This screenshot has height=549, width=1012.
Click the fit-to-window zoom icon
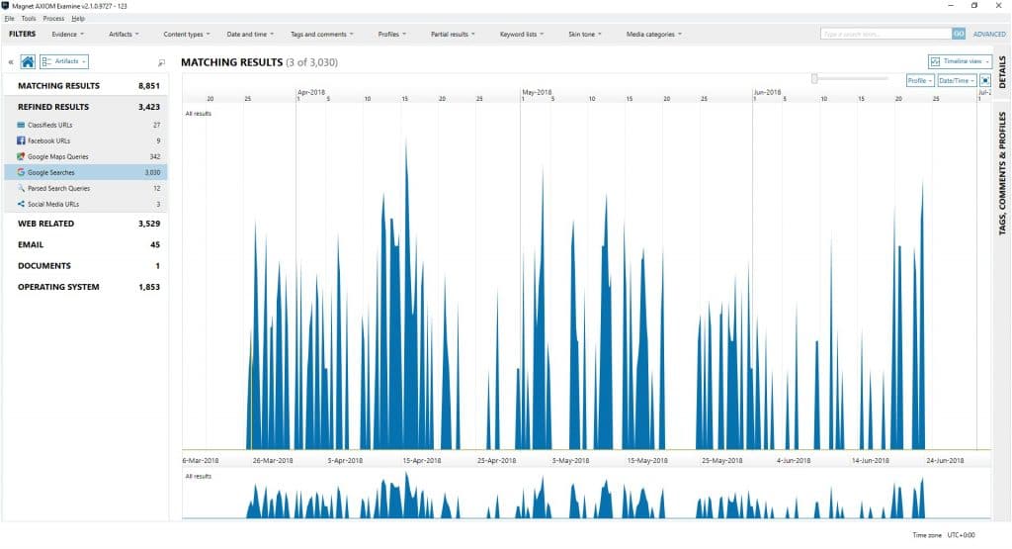point(985,81)
